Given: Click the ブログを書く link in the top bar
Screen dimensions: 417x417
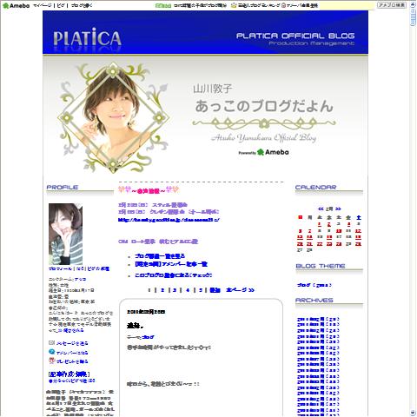Looking at the screenshot, I should pyautogui.click(x=82, y=5).
